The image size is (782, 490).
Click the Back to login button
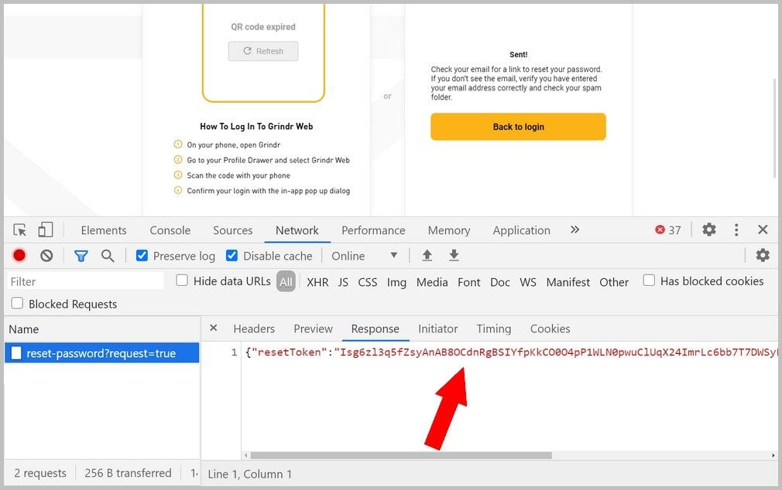(x=518, y=127)
